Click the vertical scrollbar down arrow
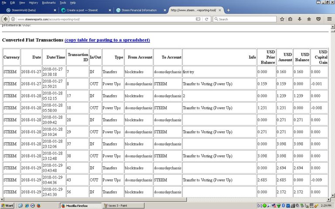Image resolution: width=335 pixels, height=209 pixels. [333, 195]
